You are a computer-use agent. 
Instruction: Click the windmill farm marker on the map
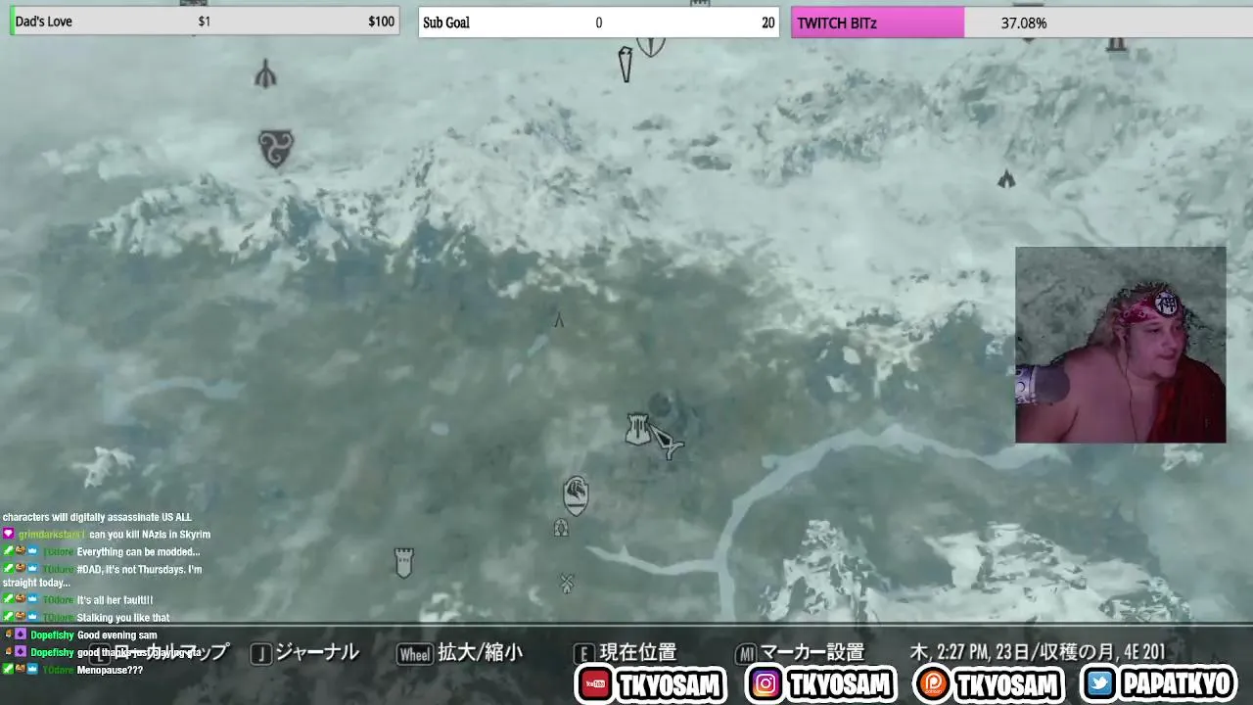point(566,583)
